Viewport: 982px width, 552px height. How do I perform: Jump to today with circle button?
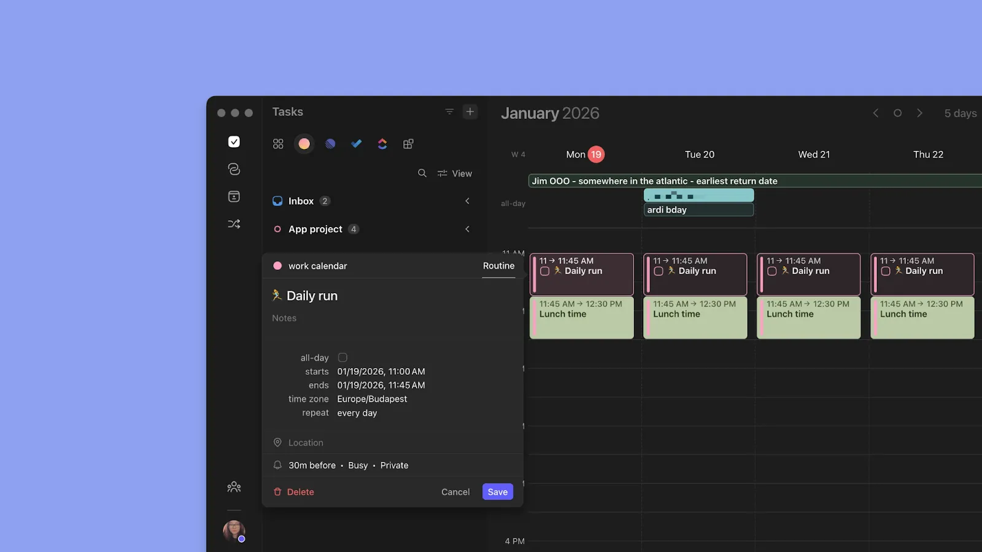(897, 113)
